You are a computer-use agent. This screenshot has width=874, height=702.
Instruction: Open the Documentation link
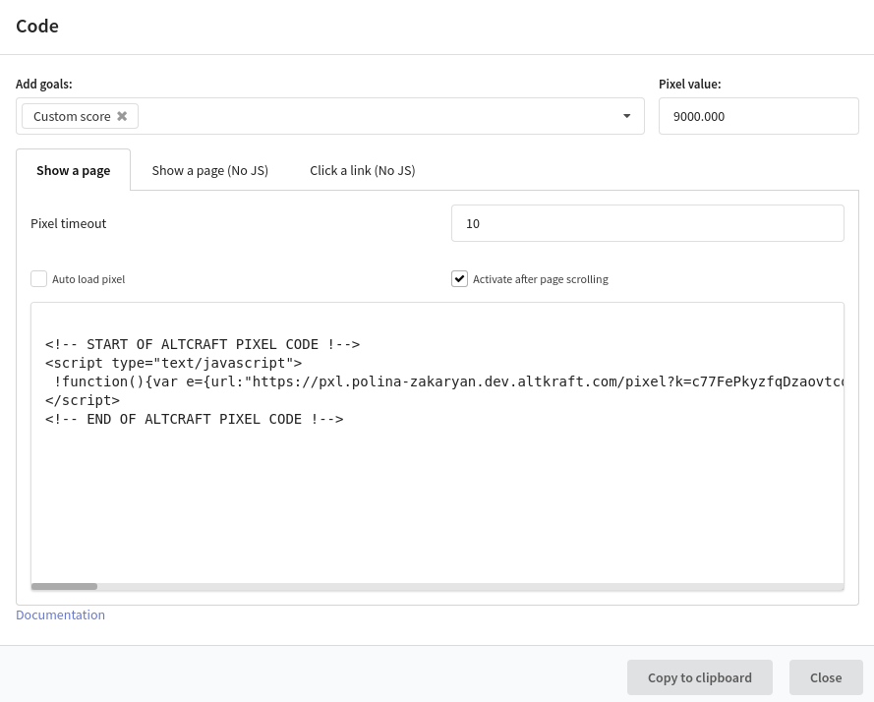[60, 614]
